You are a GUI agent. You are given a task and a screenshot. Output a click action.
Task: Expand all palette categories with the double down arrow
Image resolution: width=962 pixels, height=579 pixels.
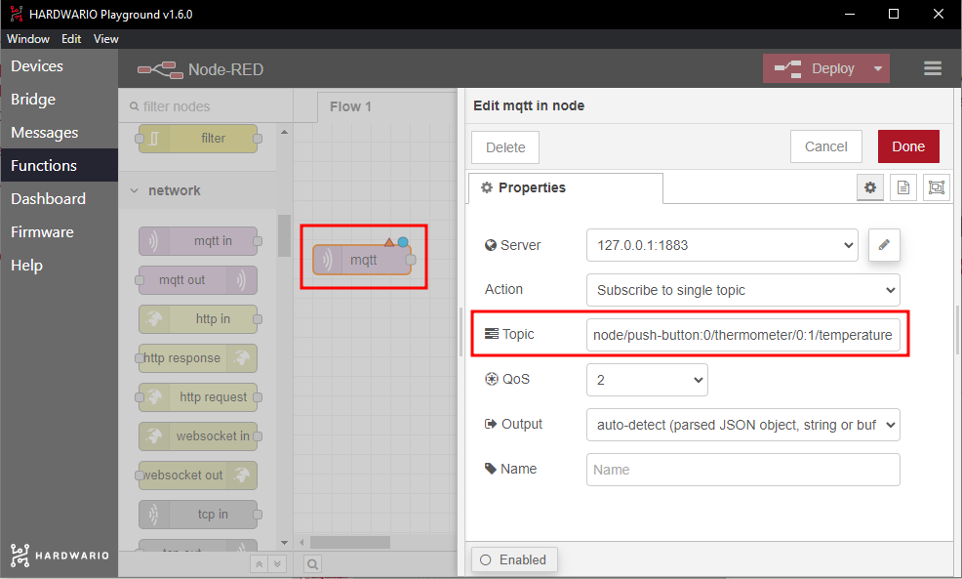coord(277,564)
